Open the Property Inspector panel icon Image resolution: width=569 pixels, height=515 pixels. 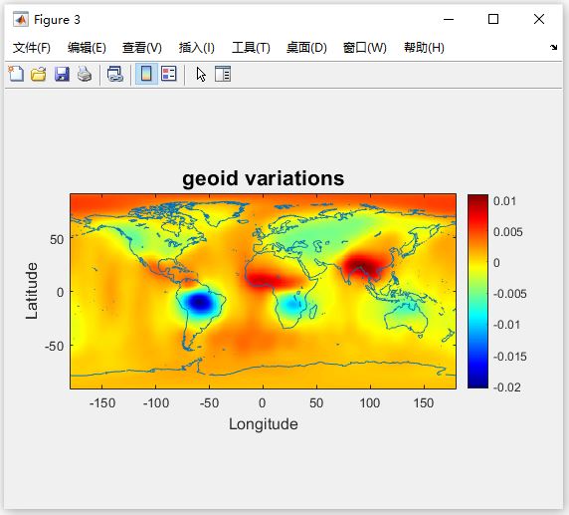[x=223, y=74]
